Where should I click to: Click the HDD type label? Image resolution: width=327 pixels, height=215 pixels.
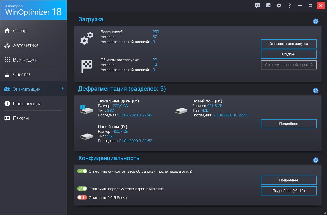pyautogui.click(x=205, y=111)
